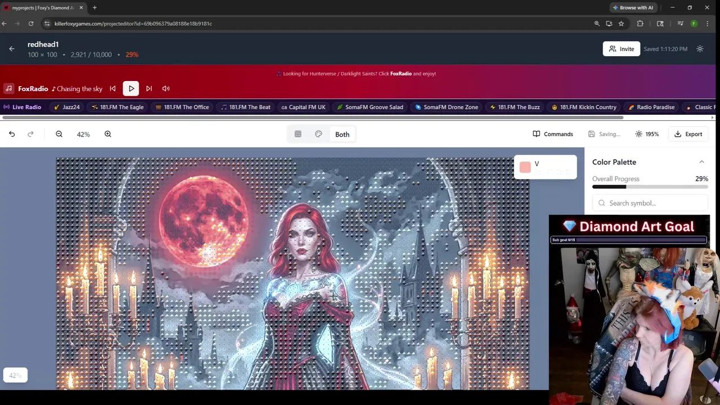Image resolution: width=720 pixels, height=405 pixels.
Task: Choose the 181.FM The Buzz station
Action: click(515, 107)
